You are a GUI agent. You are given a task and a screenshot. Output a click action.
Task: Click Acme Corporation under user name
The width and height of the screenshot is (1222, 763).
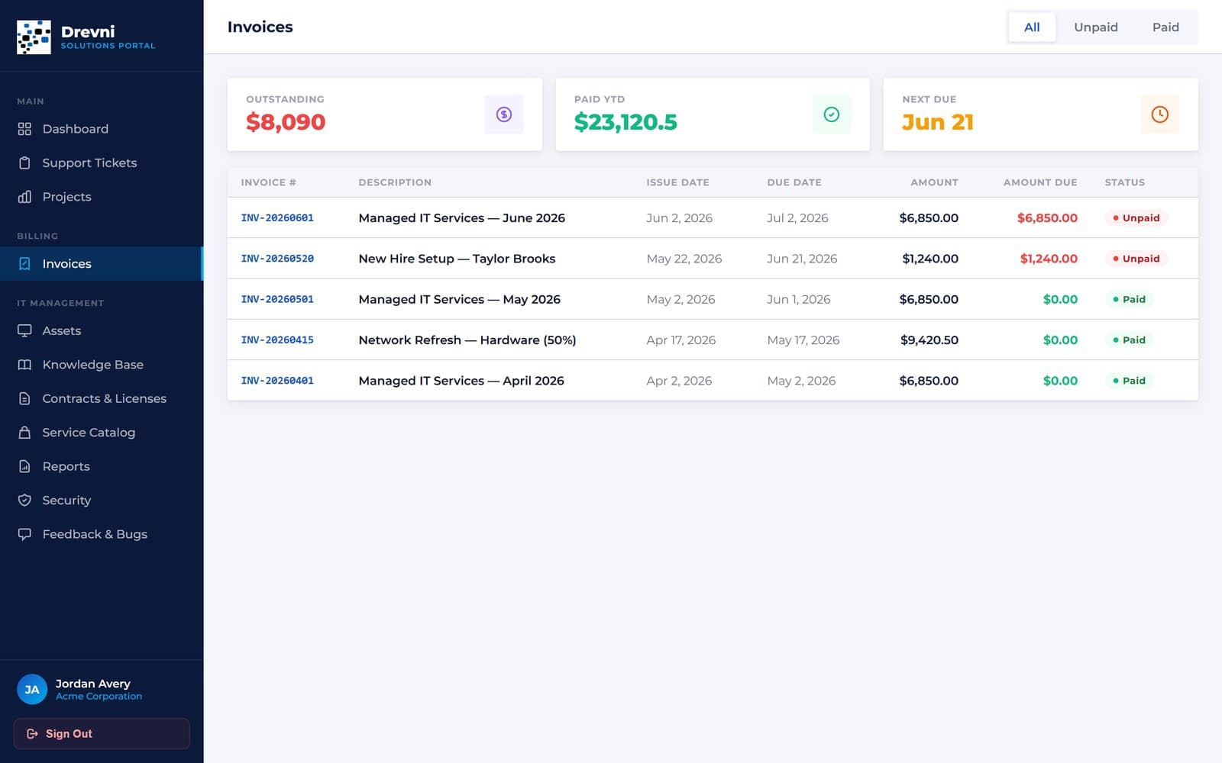[x=99, y=697]
